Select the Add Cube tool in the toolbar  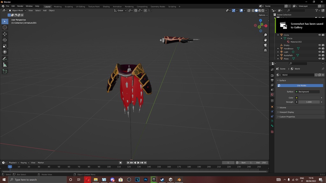coord(5,71)
